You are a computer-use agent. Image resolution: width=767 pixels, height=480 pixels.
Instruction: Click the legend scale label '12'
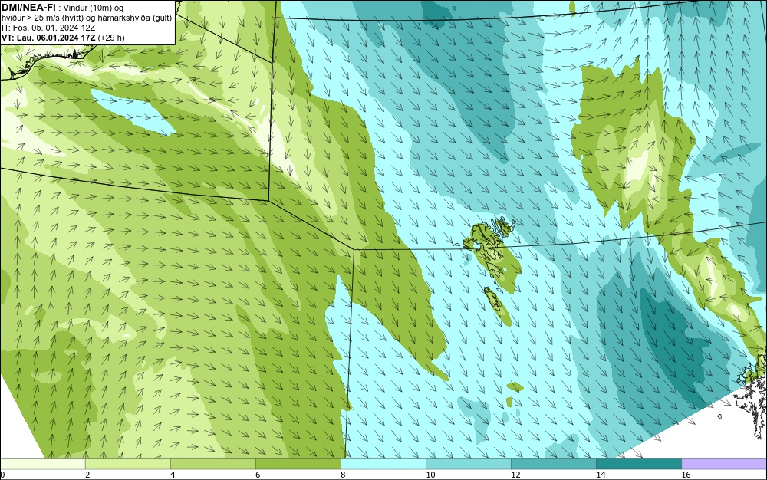point(515,475)
